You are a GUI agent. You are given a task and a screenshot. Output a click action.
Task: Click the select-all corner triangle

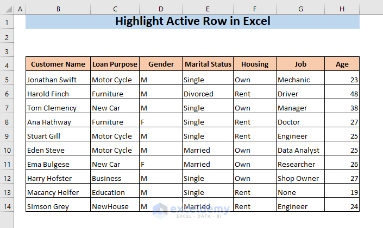click(7, 9)
